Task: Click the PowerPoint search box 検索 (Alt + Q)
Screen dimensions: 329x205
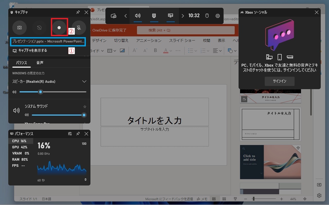Action: tap(186, 30)
